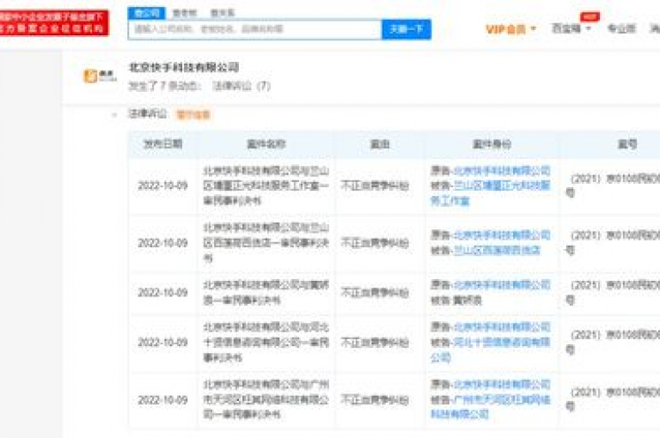This screenshot has height=438, width=660.
Task: Collapse the 法律诉讼 section expander
Action: (114, 114)
